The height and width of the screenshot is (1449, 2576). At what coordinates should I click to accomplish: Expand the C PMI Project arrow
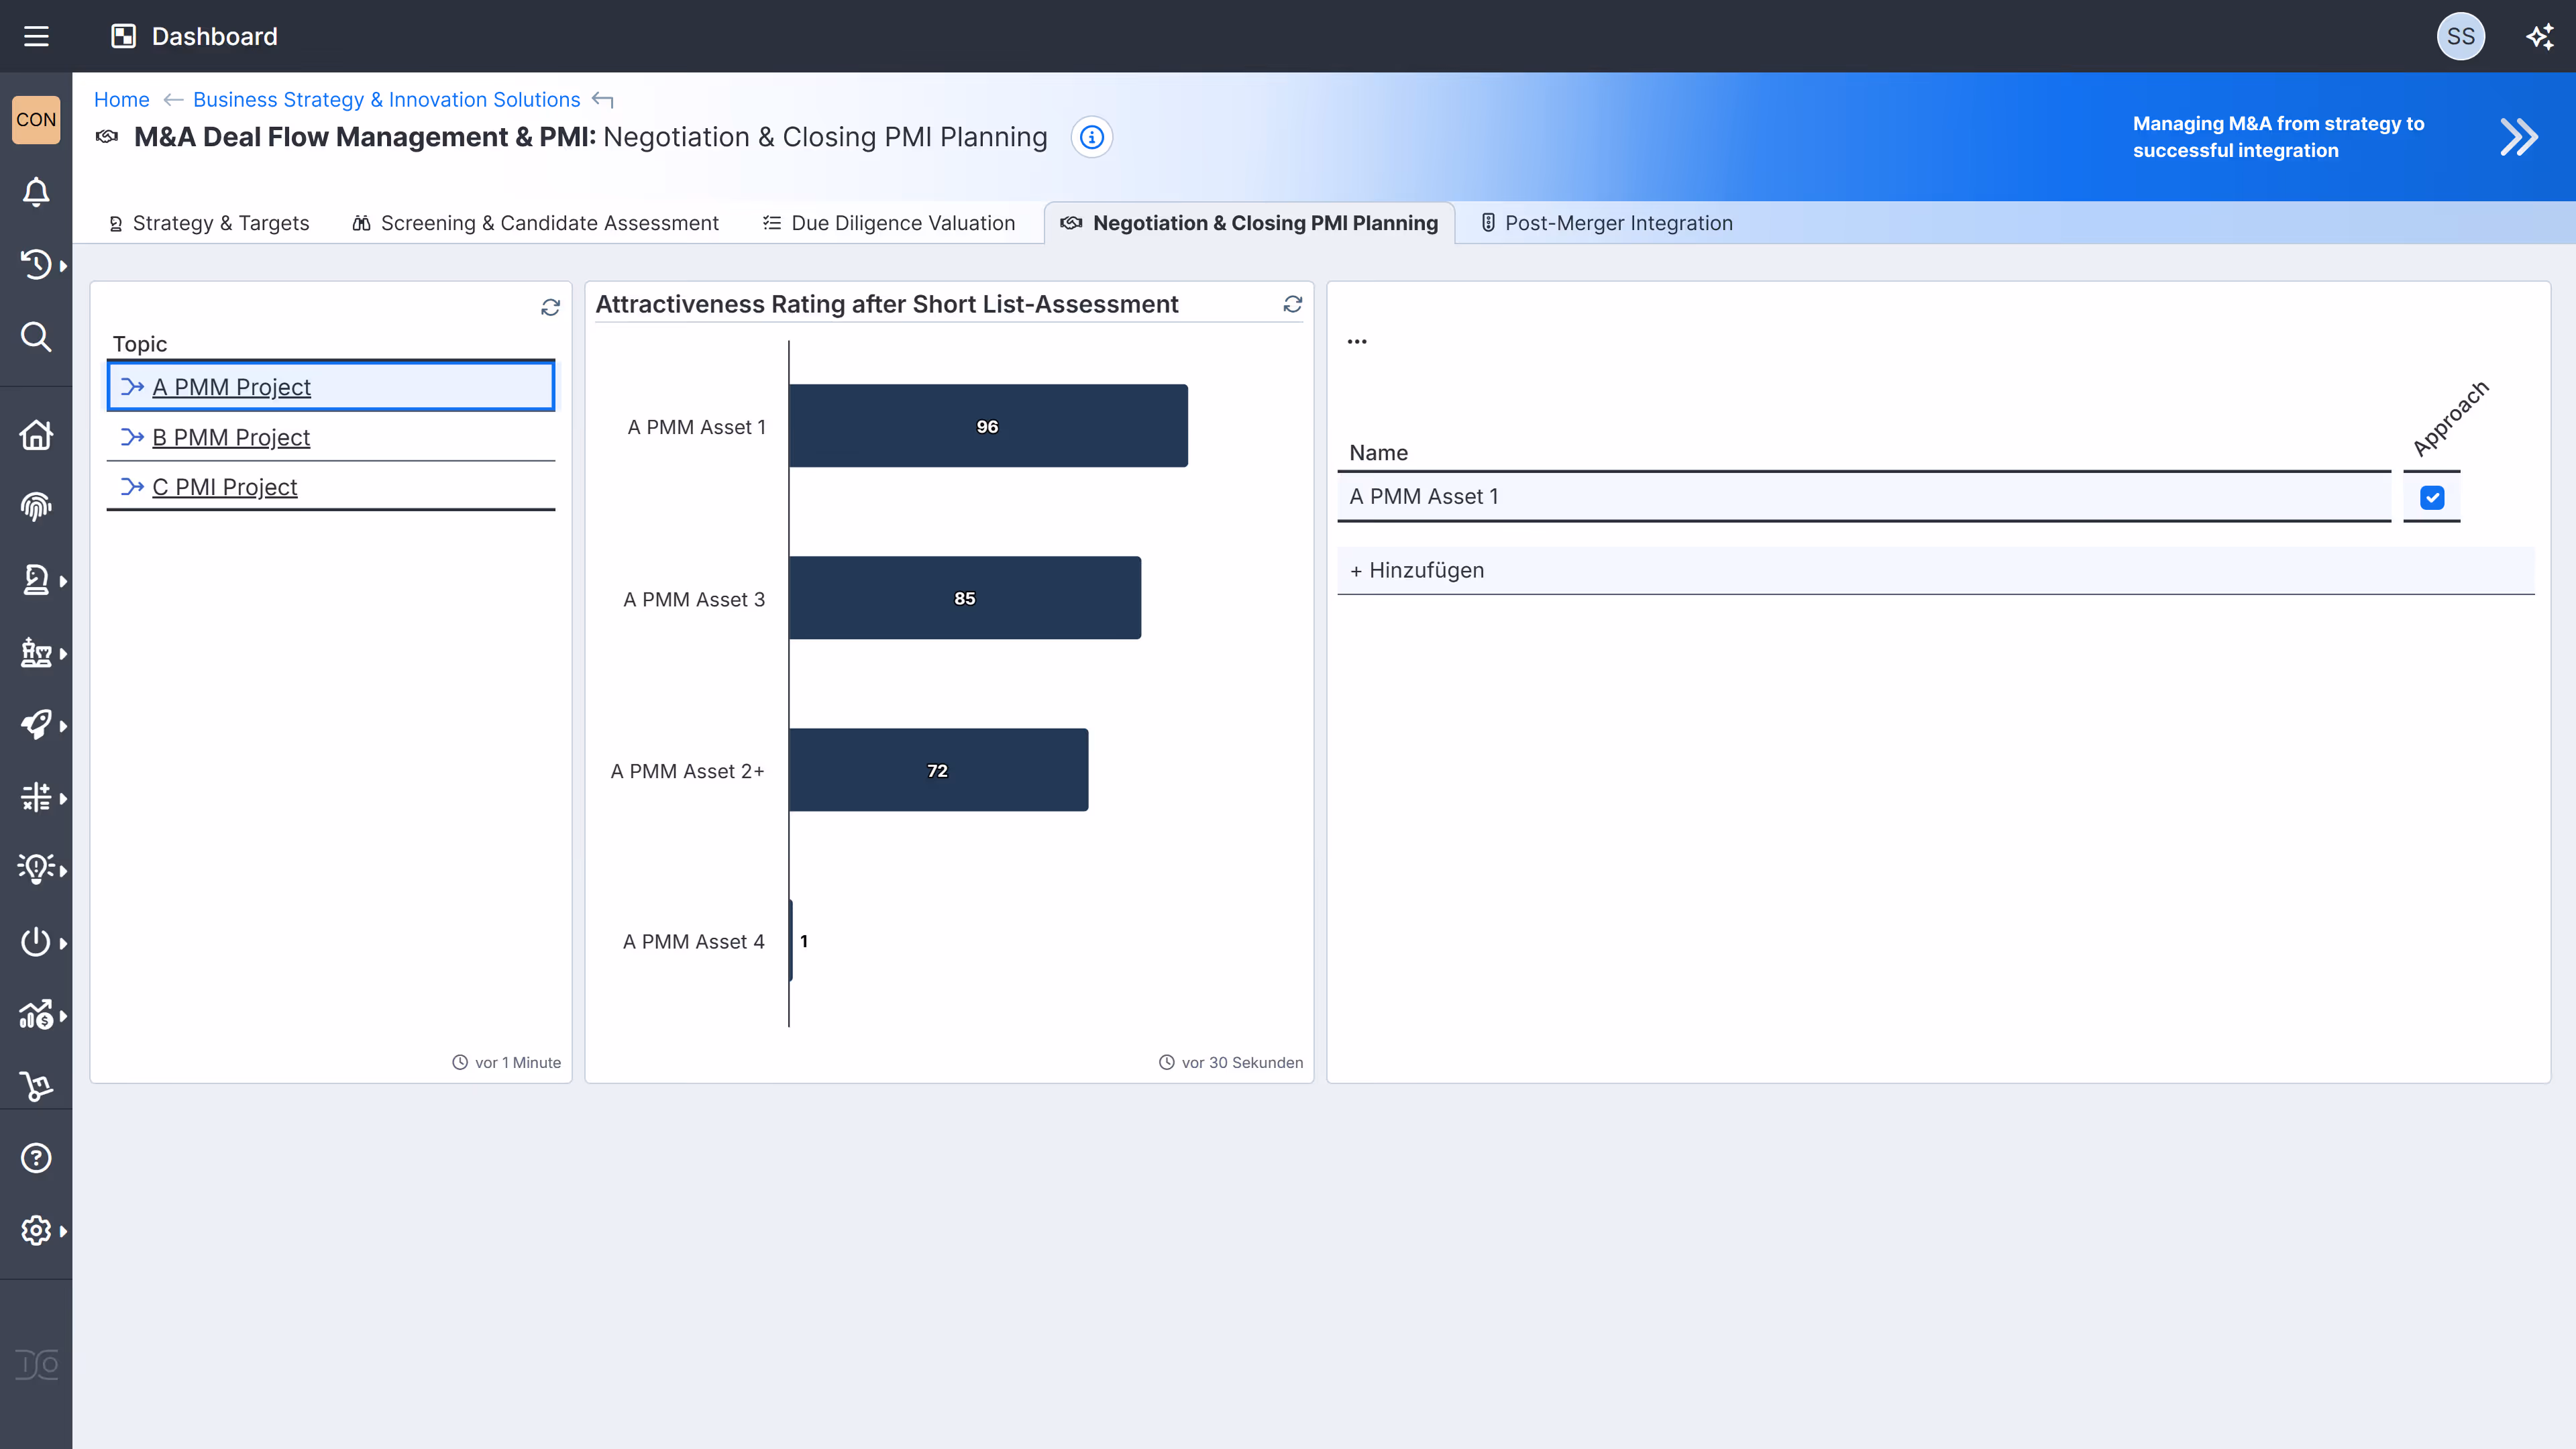pyautogui.click(x=131, y=487)
